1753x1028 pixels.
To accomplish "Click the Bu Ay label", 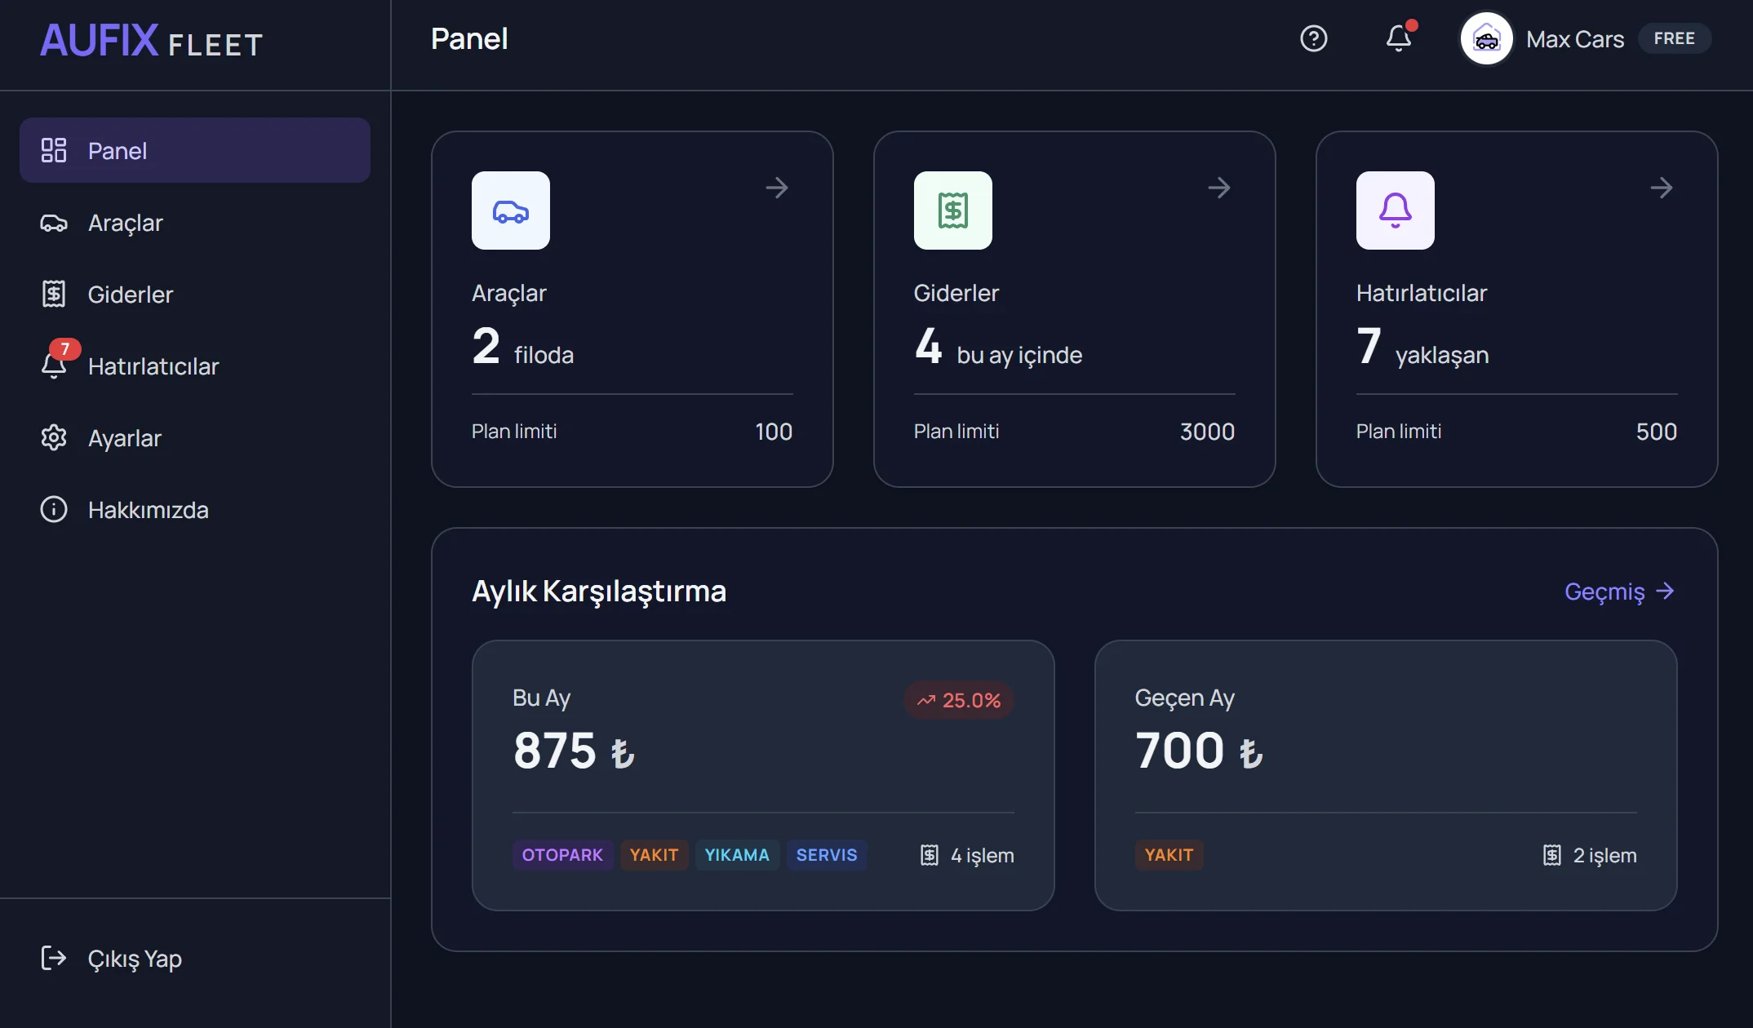I will click(541, 698).
